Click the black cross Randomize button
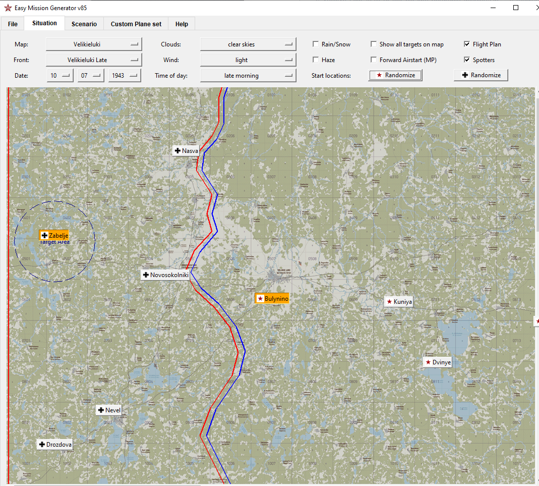539x486 pixels. pos(481,75)
